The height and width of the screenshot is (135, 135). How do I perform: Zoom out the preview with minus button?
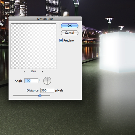click(24, 72)
